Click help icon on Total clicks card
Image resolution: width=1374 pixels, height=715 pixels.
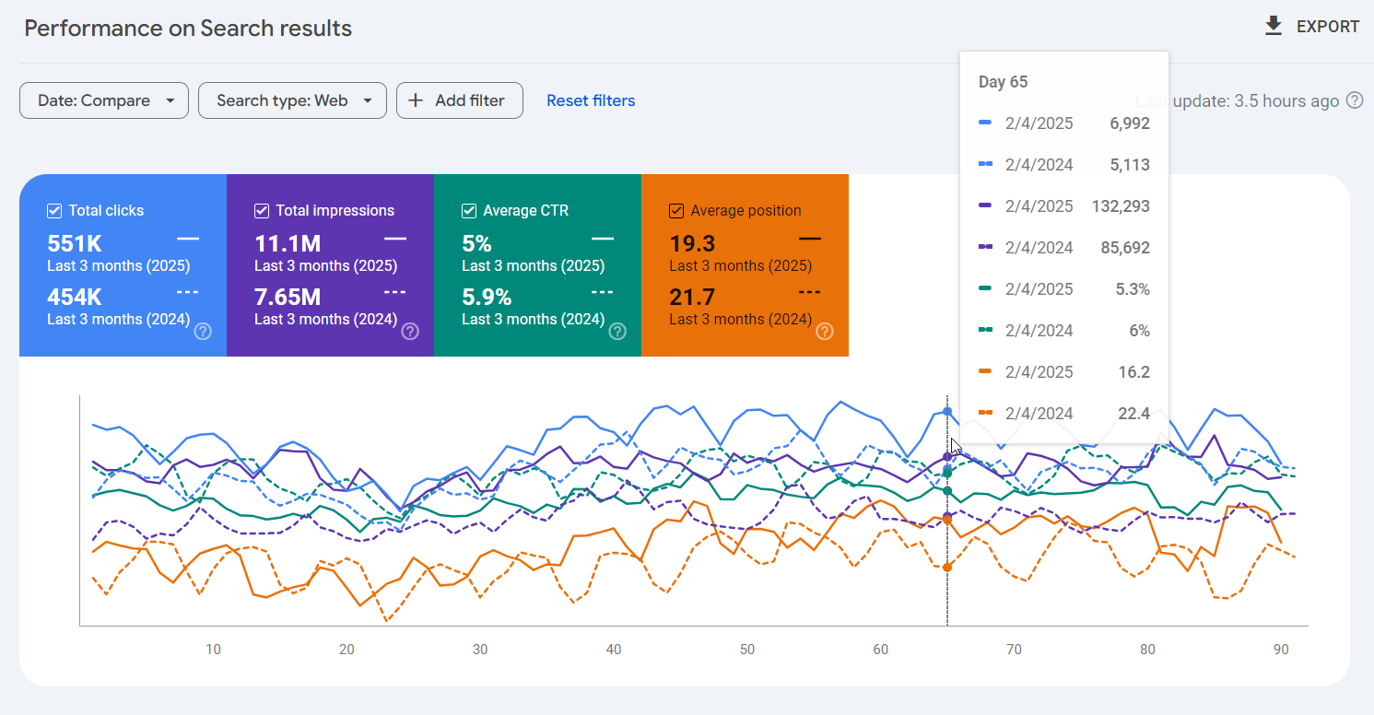203,331
